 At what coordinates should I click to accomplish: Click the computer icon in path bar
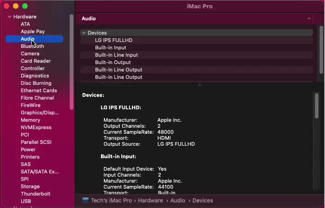coord(85,200)
